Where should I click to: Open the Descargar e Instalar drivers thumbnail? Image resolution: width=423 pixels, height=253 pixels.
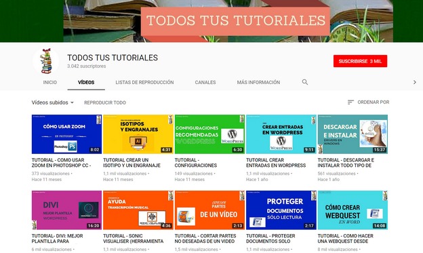352,134
